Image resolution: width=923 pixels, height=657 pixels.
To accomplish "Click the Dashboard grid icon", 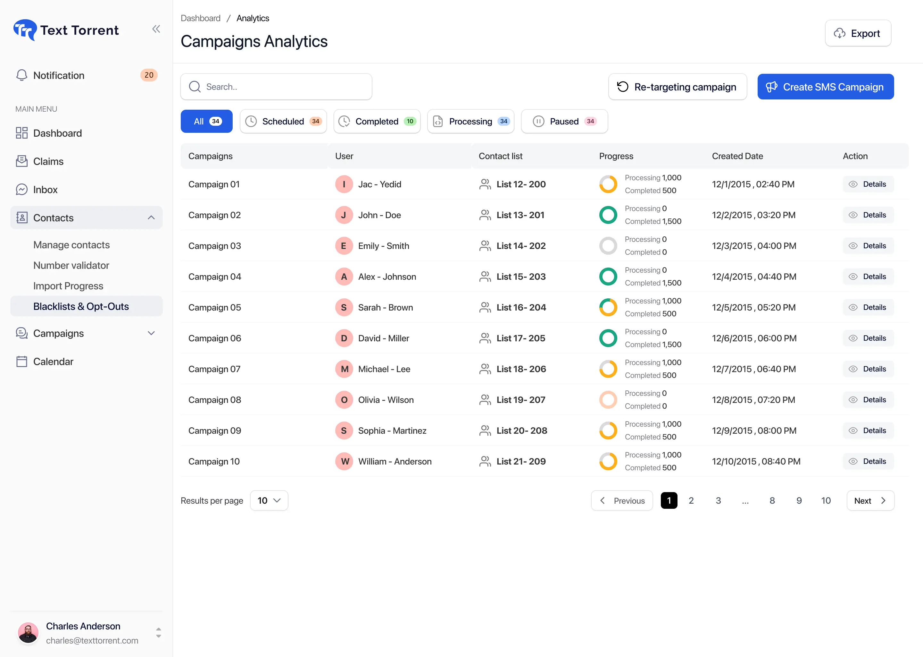I will pos(22,133).
